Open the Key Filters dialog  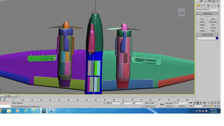pos(182,106)
